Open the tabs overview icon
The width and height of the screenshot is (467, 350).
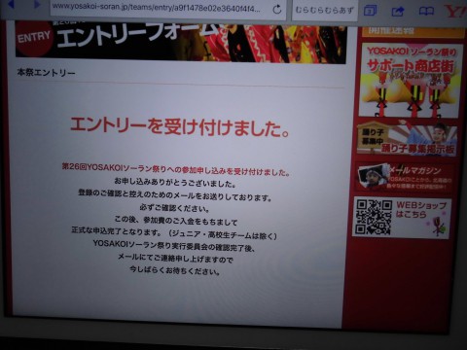coord(370,11)
